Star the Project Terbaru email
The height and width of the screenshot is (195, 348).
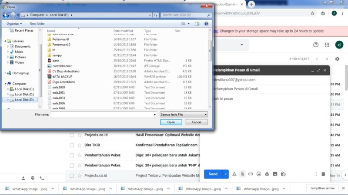click(x=79, y=176)
